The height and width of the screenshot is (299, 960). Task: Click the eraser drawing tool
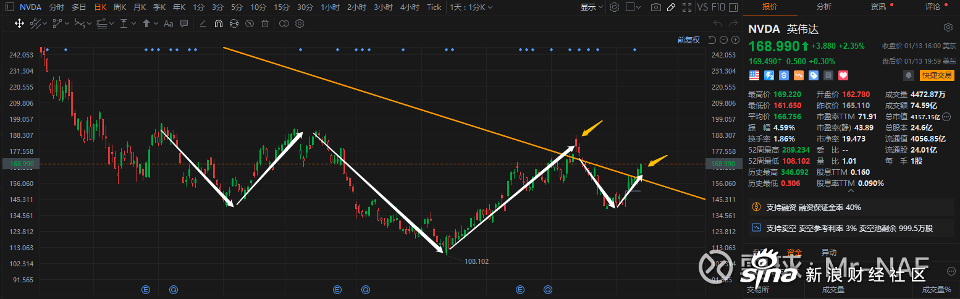coord(202,23)
